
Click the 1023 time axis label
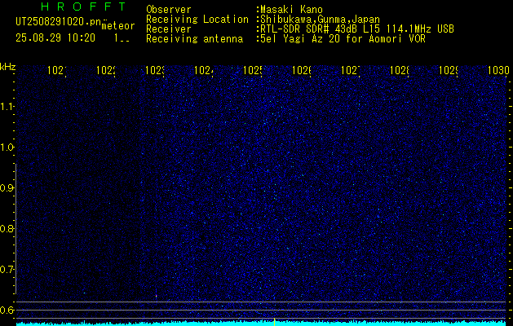(155, 70)
